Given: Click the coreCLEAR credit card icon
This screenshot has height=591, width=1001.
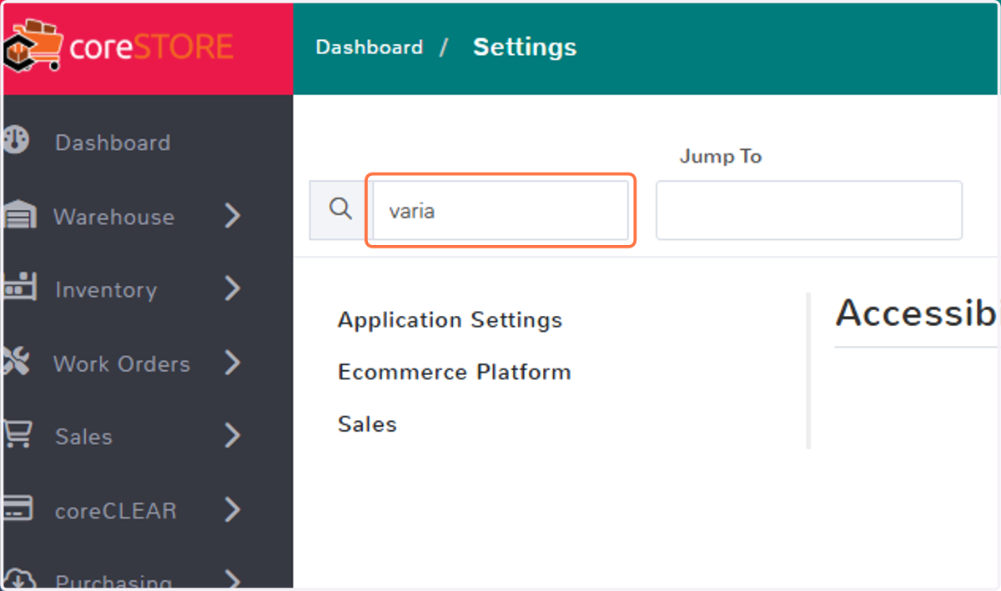Looking at the screenshot, I should (18, 508).
